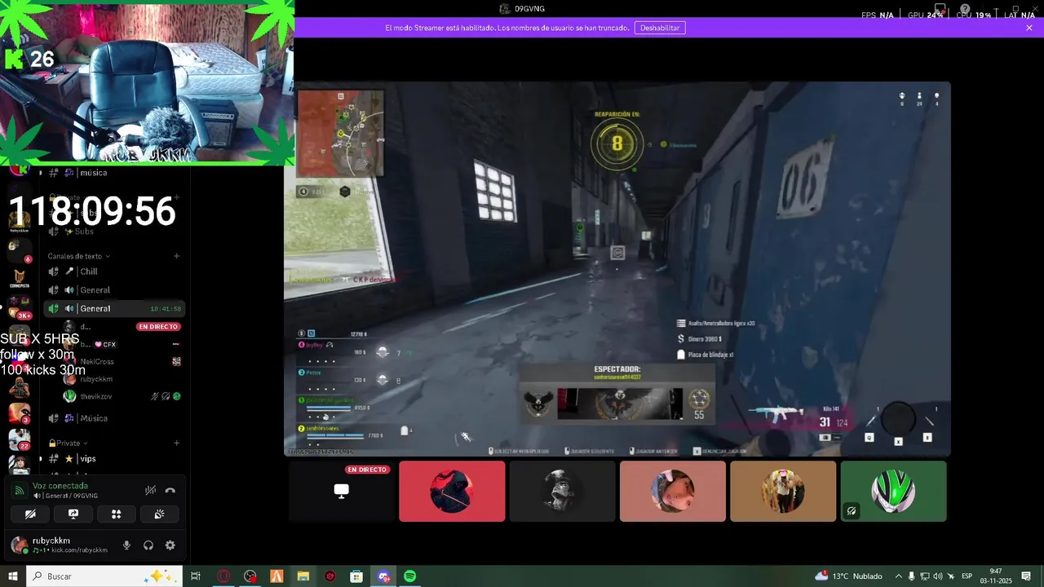Share your screen from the voice panel
The width and height of the screenshot is (1044, 587).
click(x=73, y=514)
